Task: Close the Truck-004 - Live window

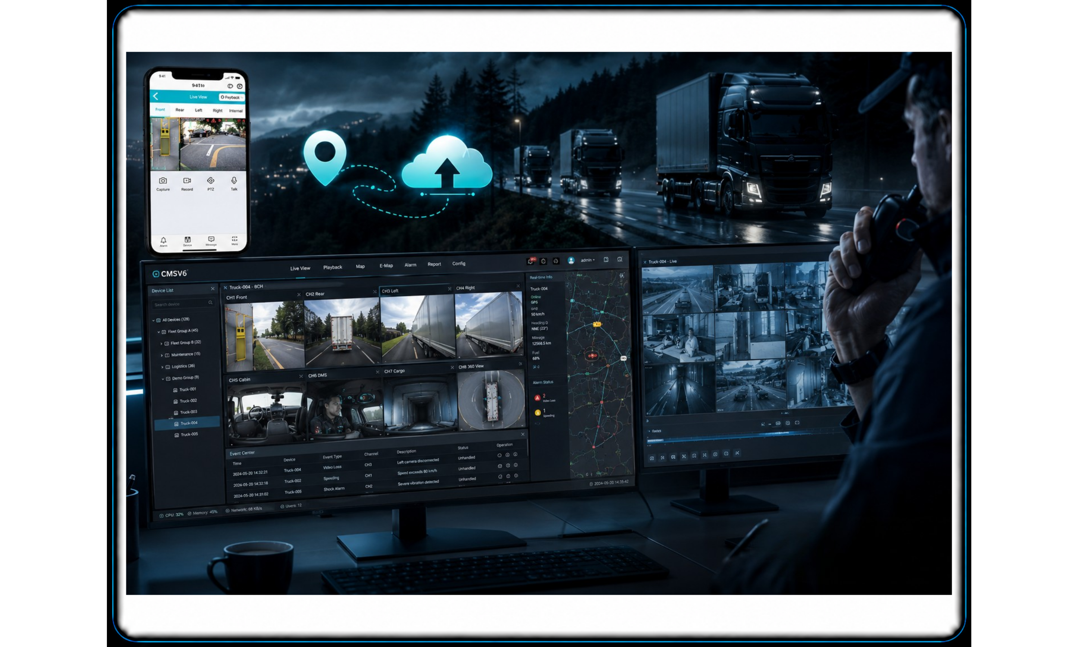Action: (645, 262)
